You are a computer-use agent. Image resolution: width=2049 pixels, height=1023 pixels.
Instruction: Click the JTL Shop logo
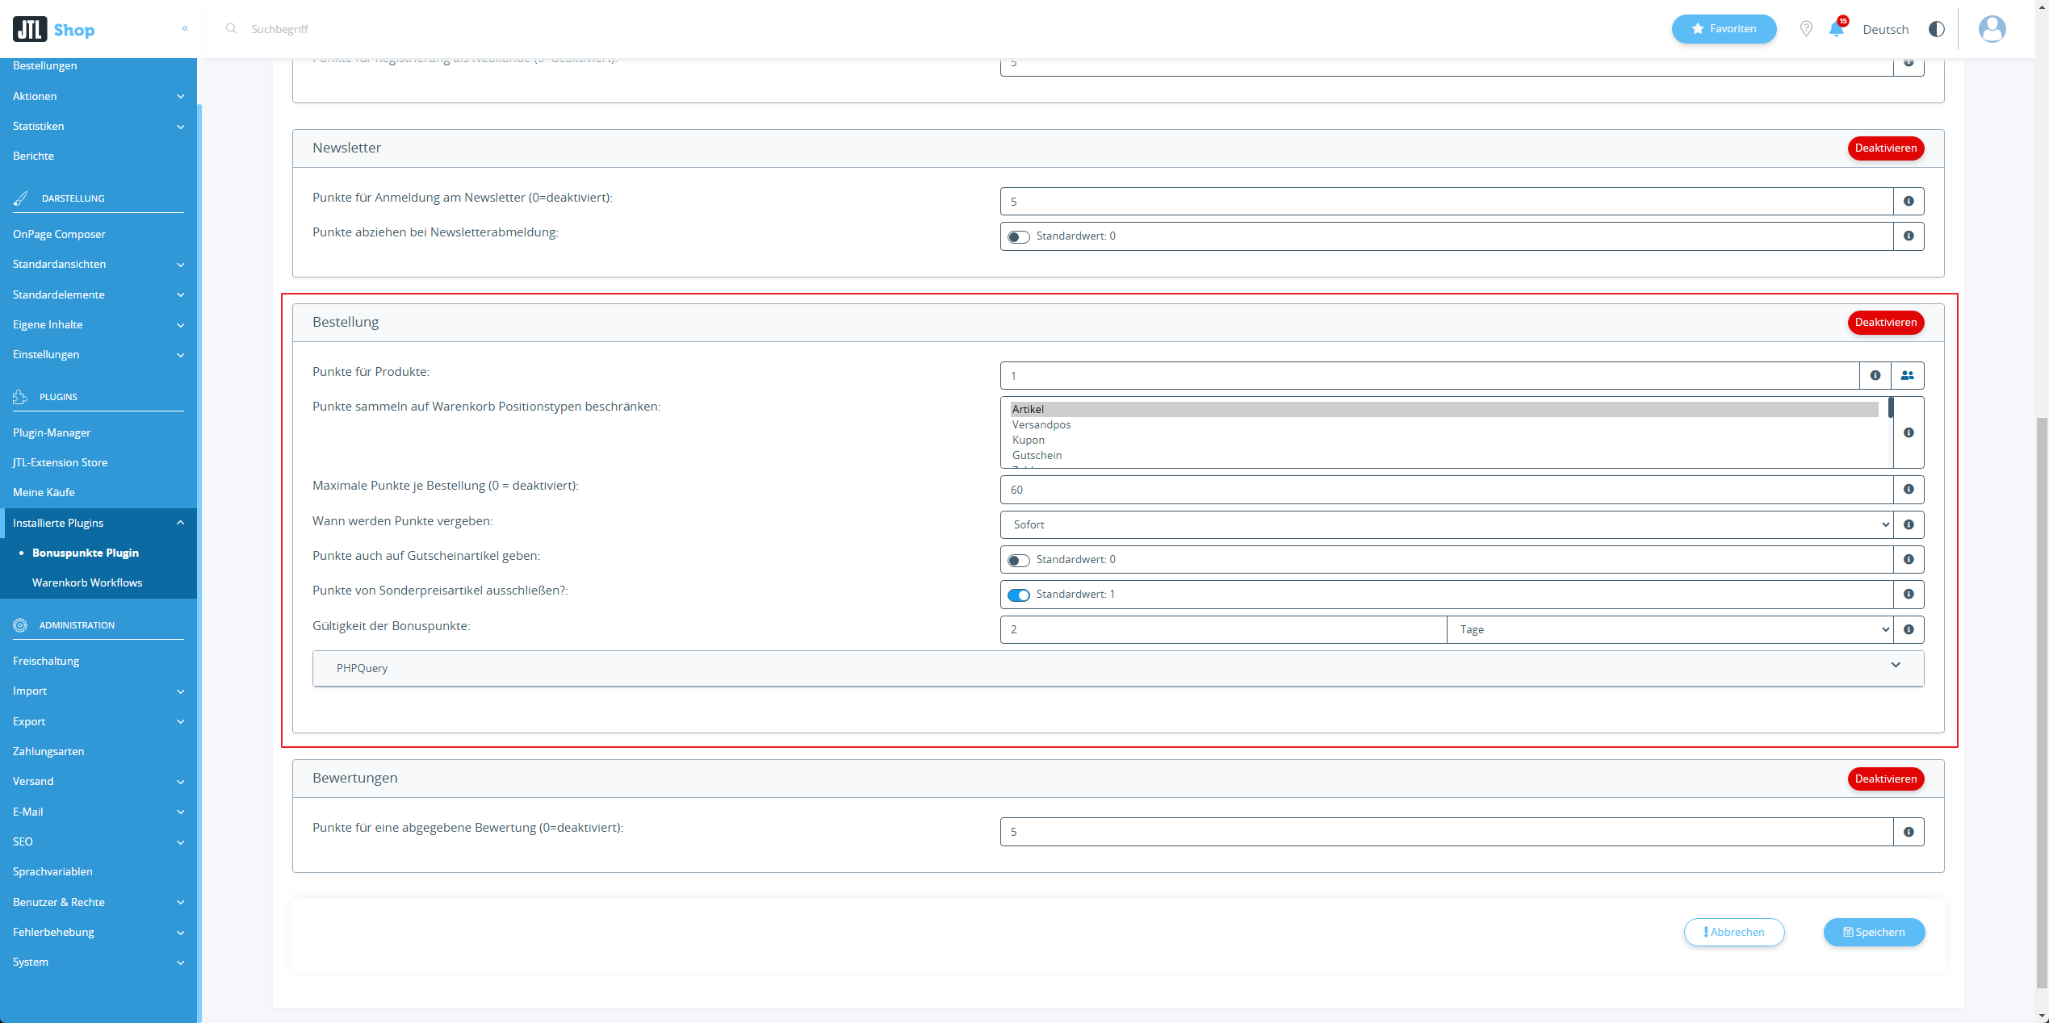(54, 30)
